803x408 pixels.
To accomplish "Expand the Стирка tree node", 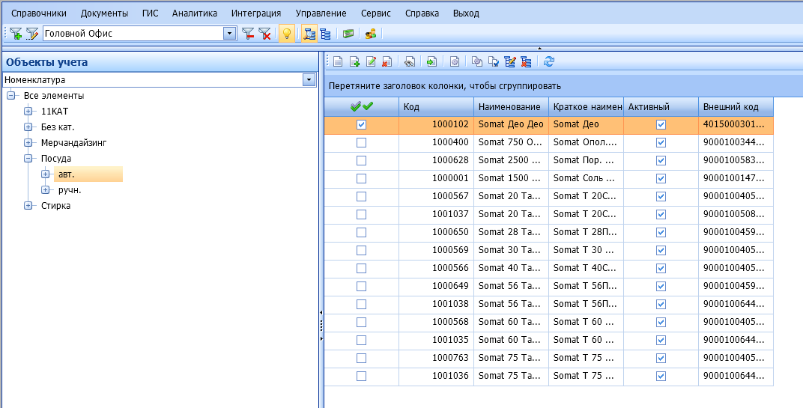I will pyautogui.click(x=28, y=206).
